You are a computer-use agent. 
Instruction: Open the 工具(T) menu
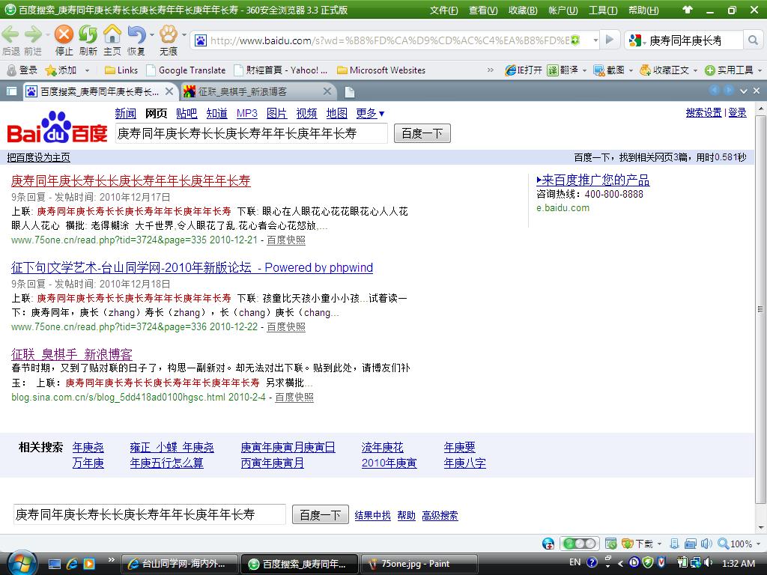pyautogui.click(x=603, y=10)
